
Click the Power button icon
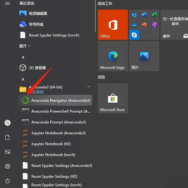click(8, 181)
